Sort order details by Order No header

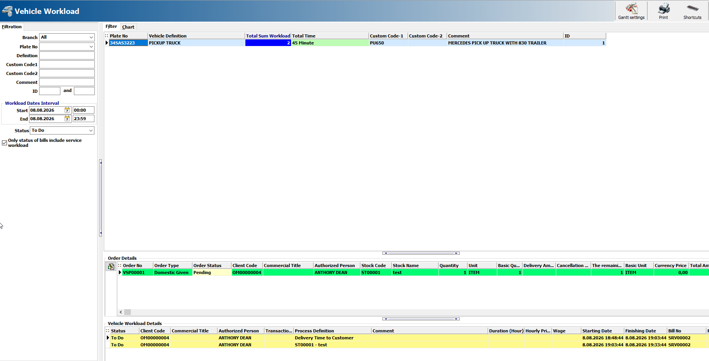pyautogui.click(x=137, y=266)
